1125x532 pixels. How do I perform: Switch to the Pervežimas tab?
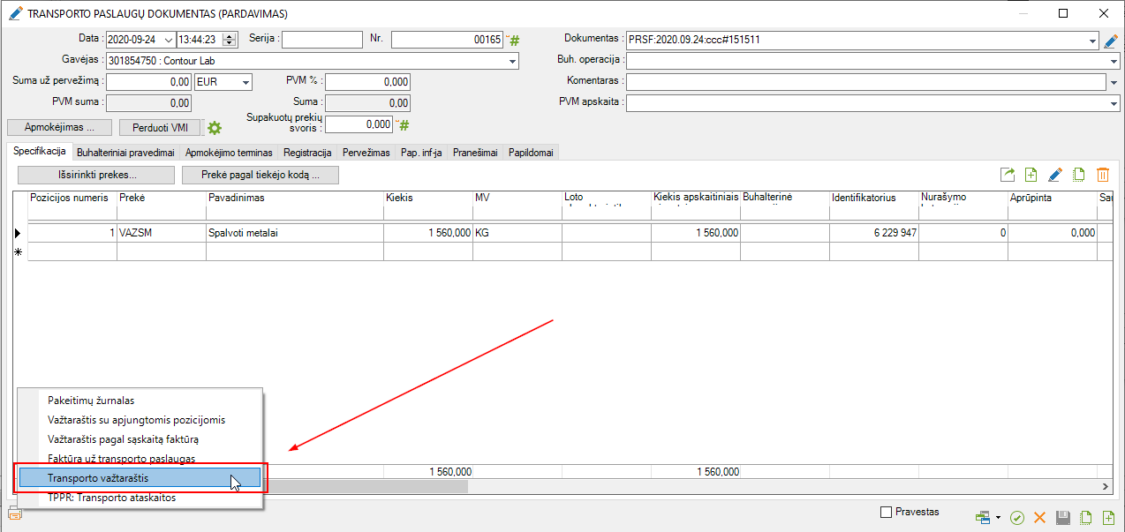coord(366,153)
